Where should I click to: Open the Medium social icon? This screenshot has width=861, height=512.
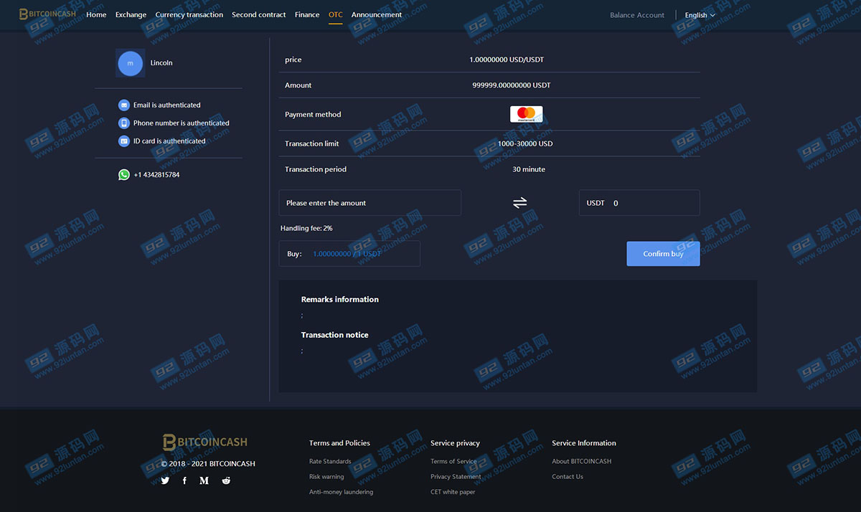[204, 480]
